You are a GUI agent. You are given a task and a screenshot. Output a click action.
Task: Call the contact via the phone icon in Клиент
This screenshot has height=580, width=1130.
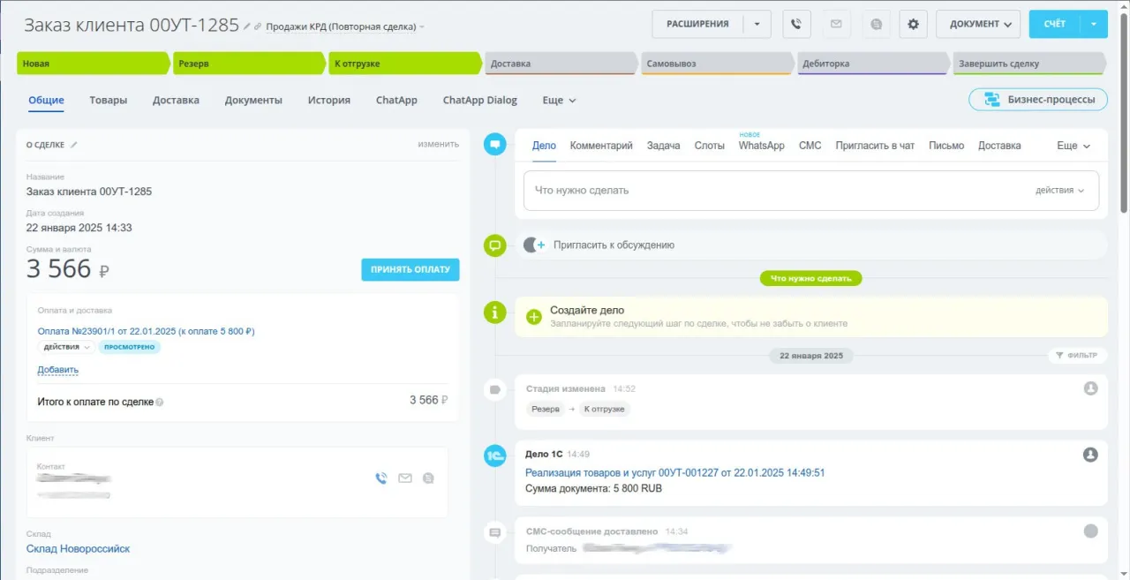[381, 478]
